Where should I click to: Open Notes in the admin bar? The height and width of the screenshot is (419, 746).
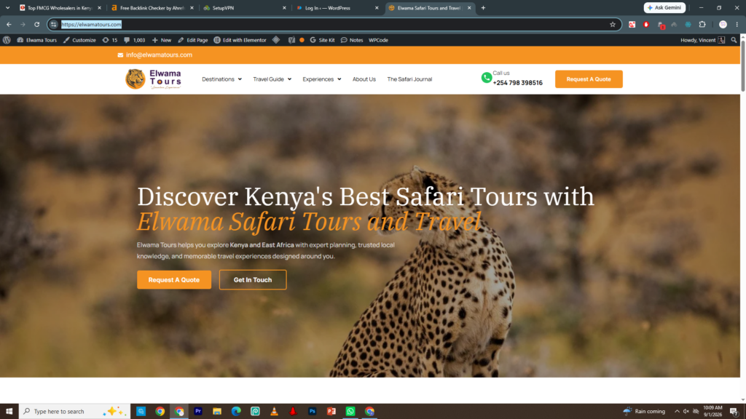pos(352,41)
